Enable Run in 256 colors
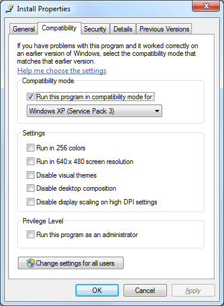This screenshot has height=306, width=224. [x=30, y=148]
